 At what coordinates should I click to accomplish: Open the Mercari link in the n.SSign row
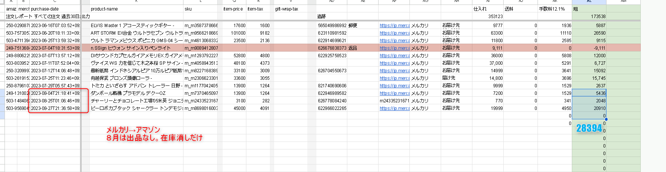394,48
